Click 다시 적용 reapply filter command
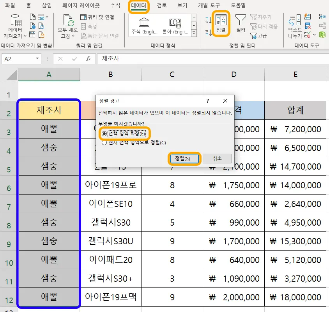329x312 pixels. pos(264,26)
